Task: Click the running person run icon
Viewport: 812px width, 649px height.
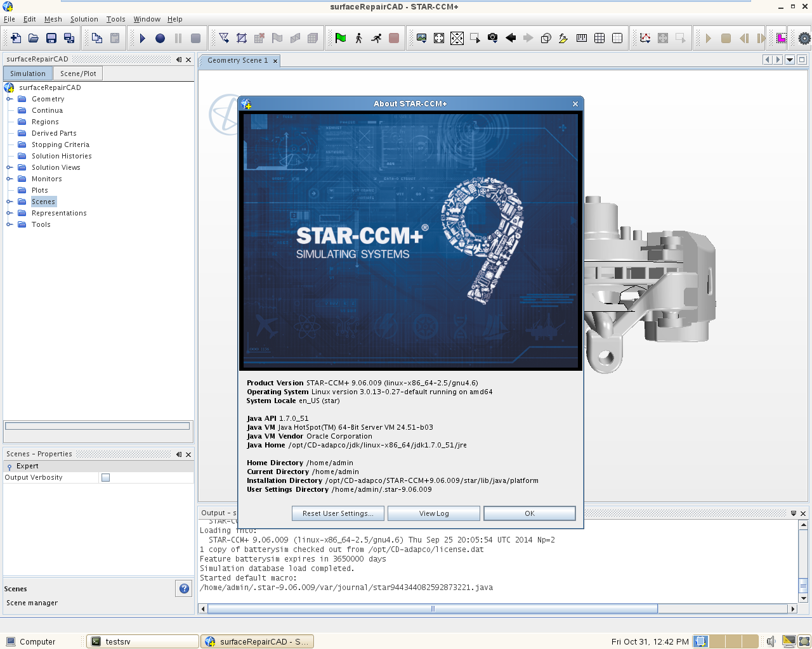Action: (376, 38)
